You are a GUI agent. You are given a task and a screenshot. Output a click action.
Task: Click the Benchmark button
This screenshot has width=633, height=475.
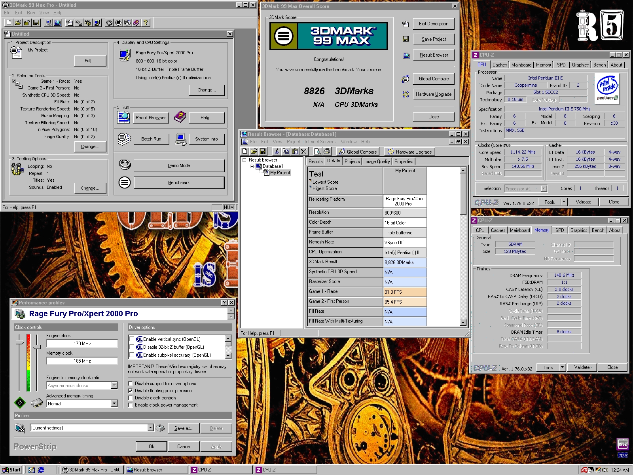point(179,183)
